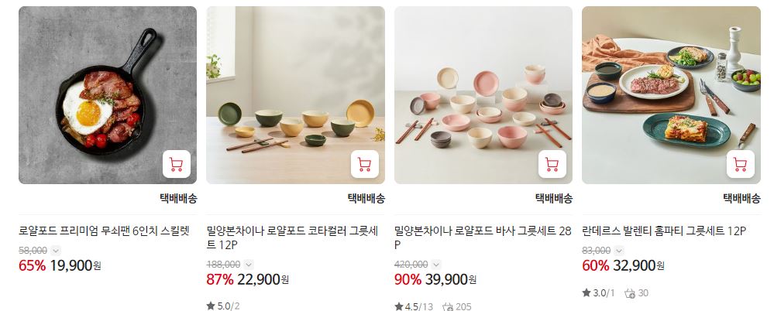Expand price details next to 188,000
This screenshot has height=311, width=774.
pos(249,265)
